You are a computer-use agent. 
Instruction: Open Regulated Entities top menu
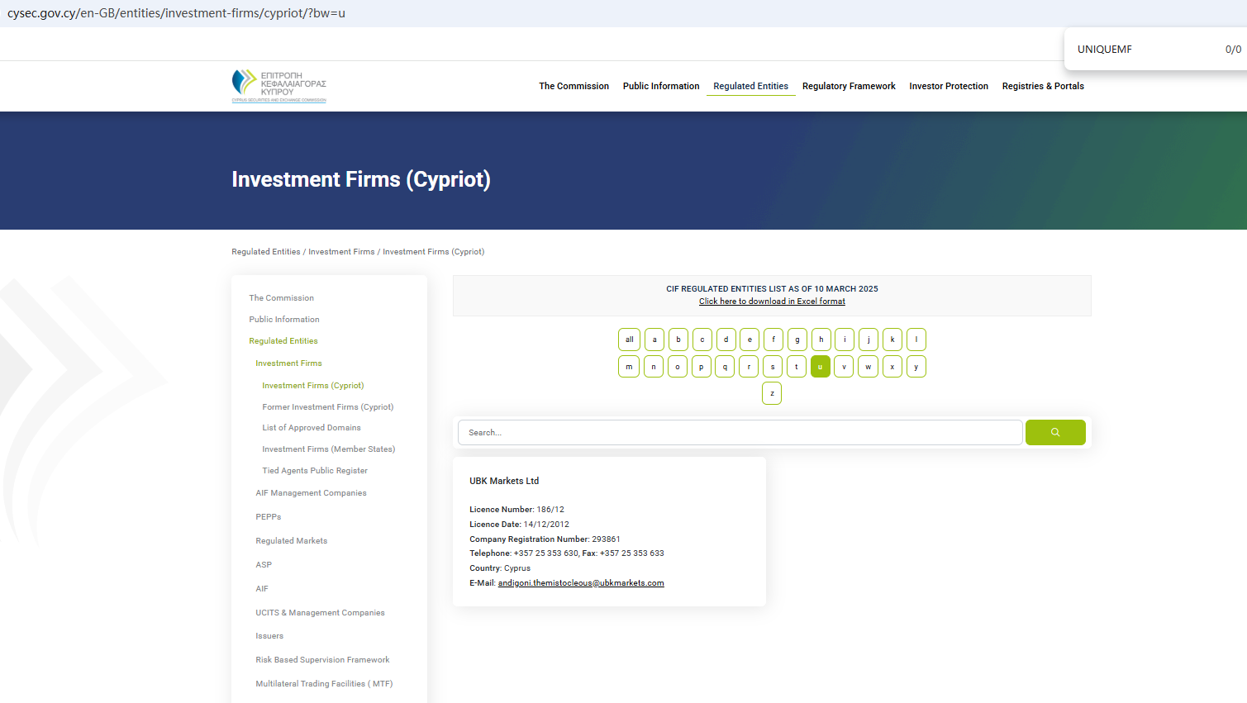click(750, 86)
